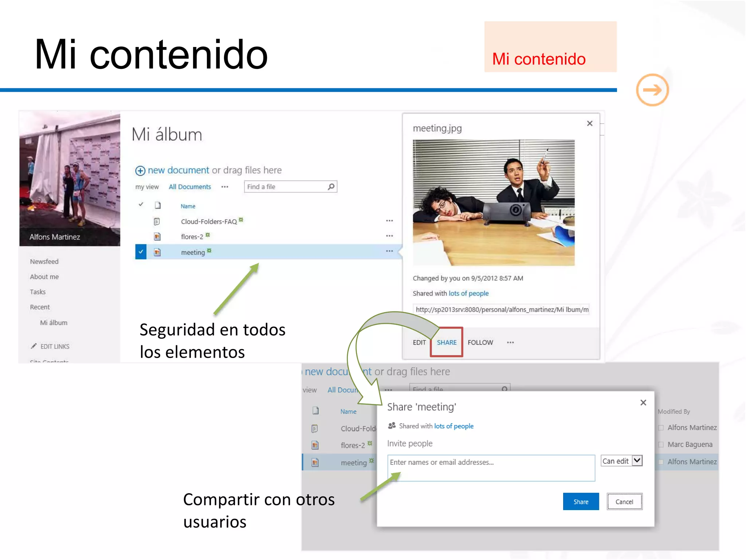Image resolution: width=746 pixels, height=560 pixels.
Task: Click the pencil icon next to EDIT LINKS
Action: [x=34, y=346]
